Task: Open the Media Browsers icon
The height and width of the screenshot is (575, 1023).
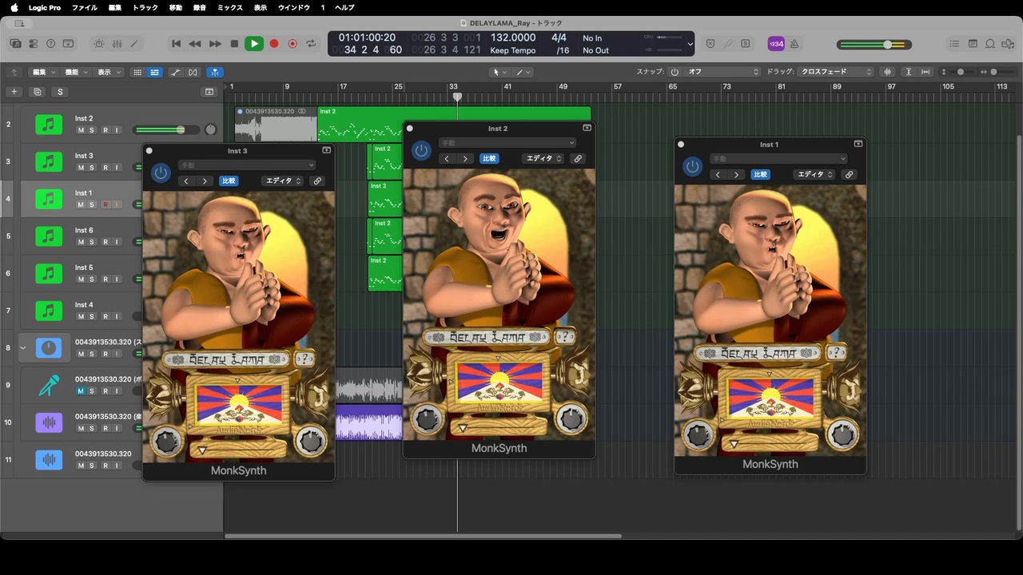Action: pos(1008,44)
